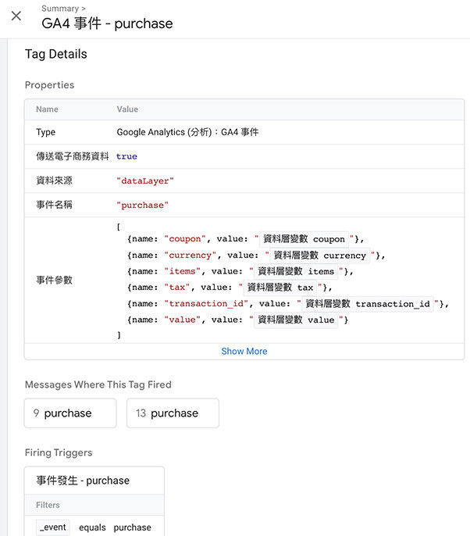470x536 pixels.
Task: Select the 資料層變數 value variable chip
Action: click(x=296, y=320)
